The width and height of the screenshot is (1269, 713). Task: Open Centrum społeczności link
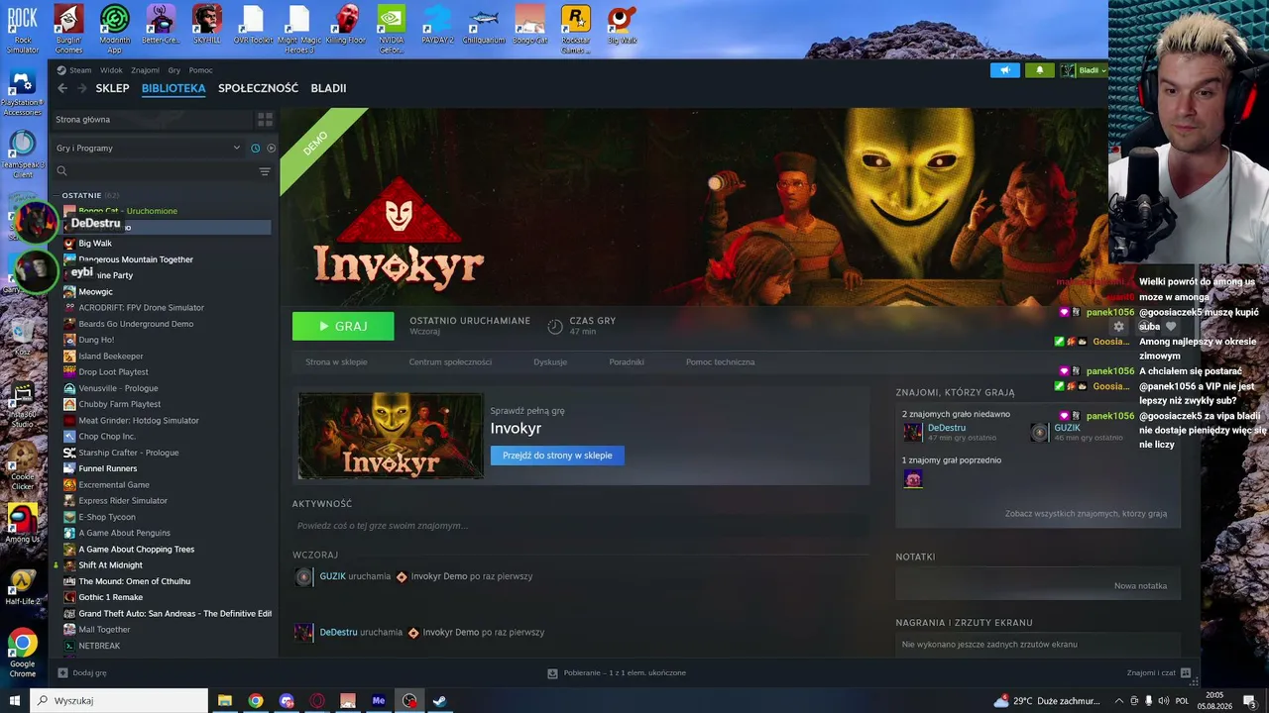450,361
